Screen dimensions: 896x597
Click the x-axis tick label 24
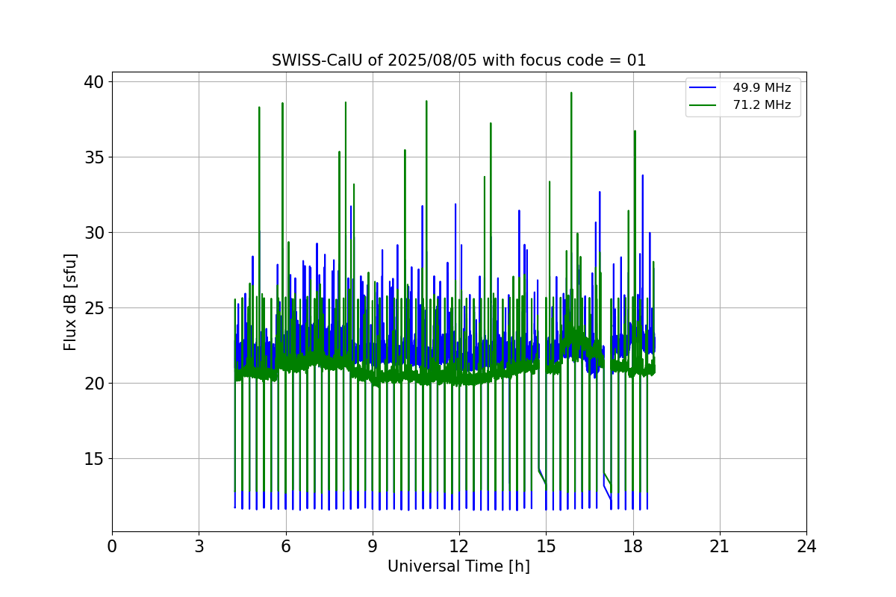(806, 546)
